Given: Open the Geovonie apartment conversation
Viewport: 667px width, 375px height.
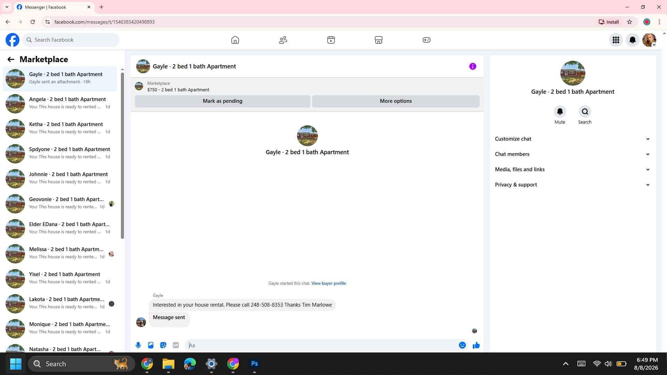Looking at the screenshot, I should [60, 203].
